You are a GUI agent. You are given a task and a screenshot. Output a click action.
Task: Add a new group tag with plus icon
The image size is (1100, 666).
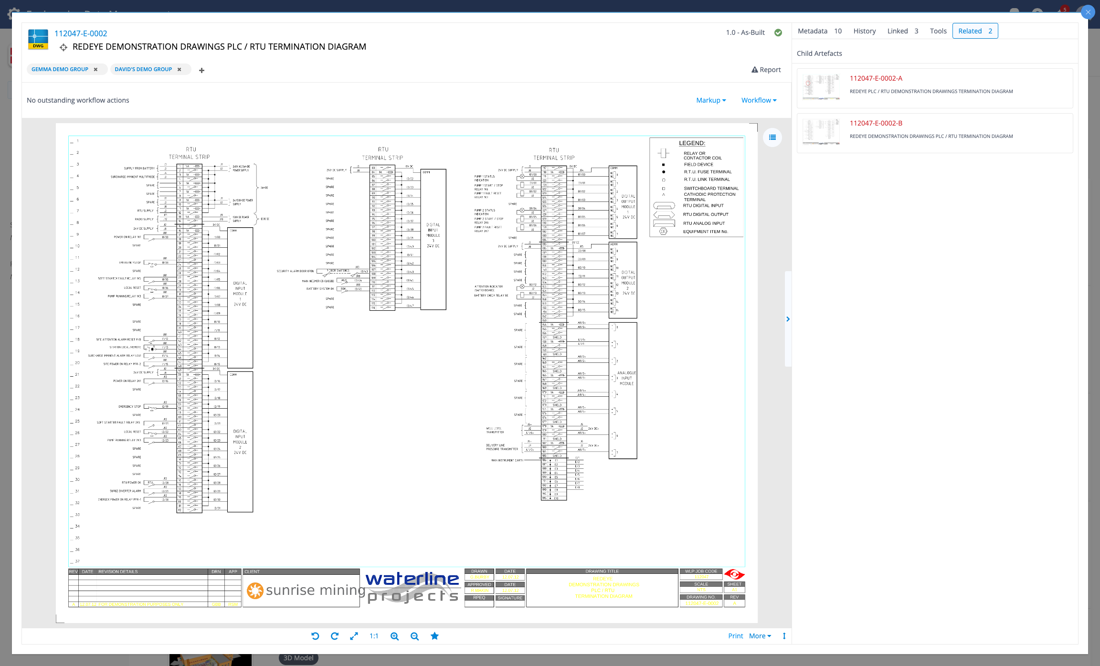201,70
